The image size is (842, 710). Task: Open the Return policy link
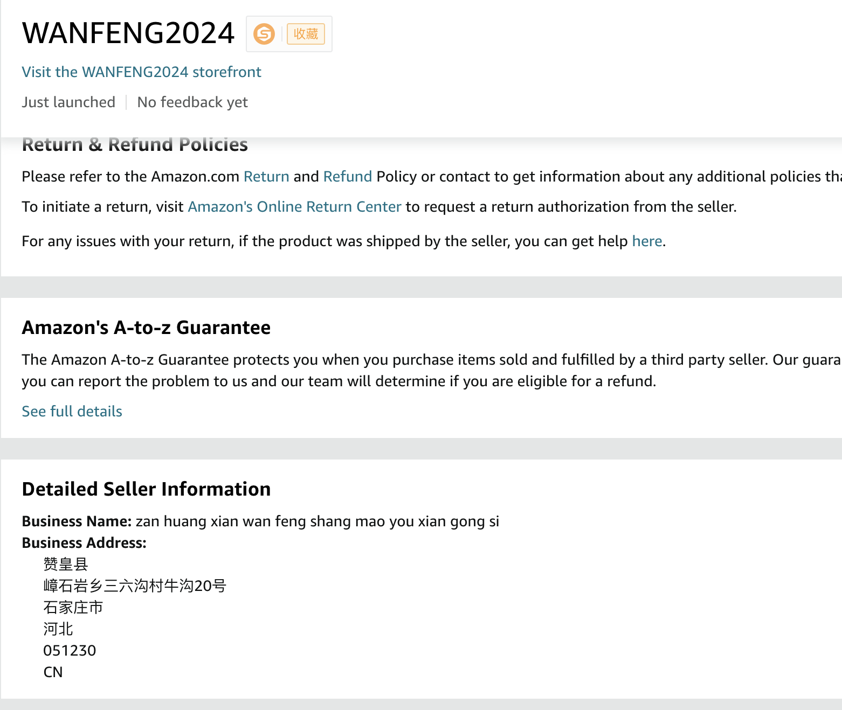tap(266, 177)
